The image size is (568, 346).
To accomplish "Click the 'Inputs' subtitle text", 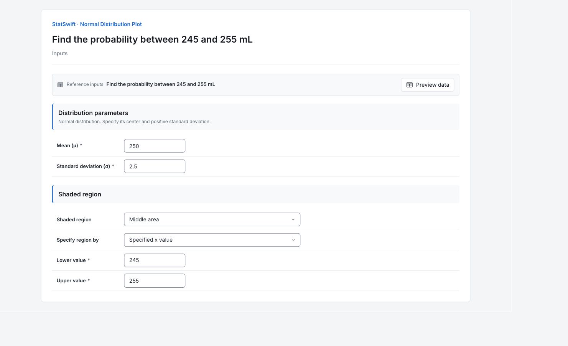I will (x=60, y=53).
